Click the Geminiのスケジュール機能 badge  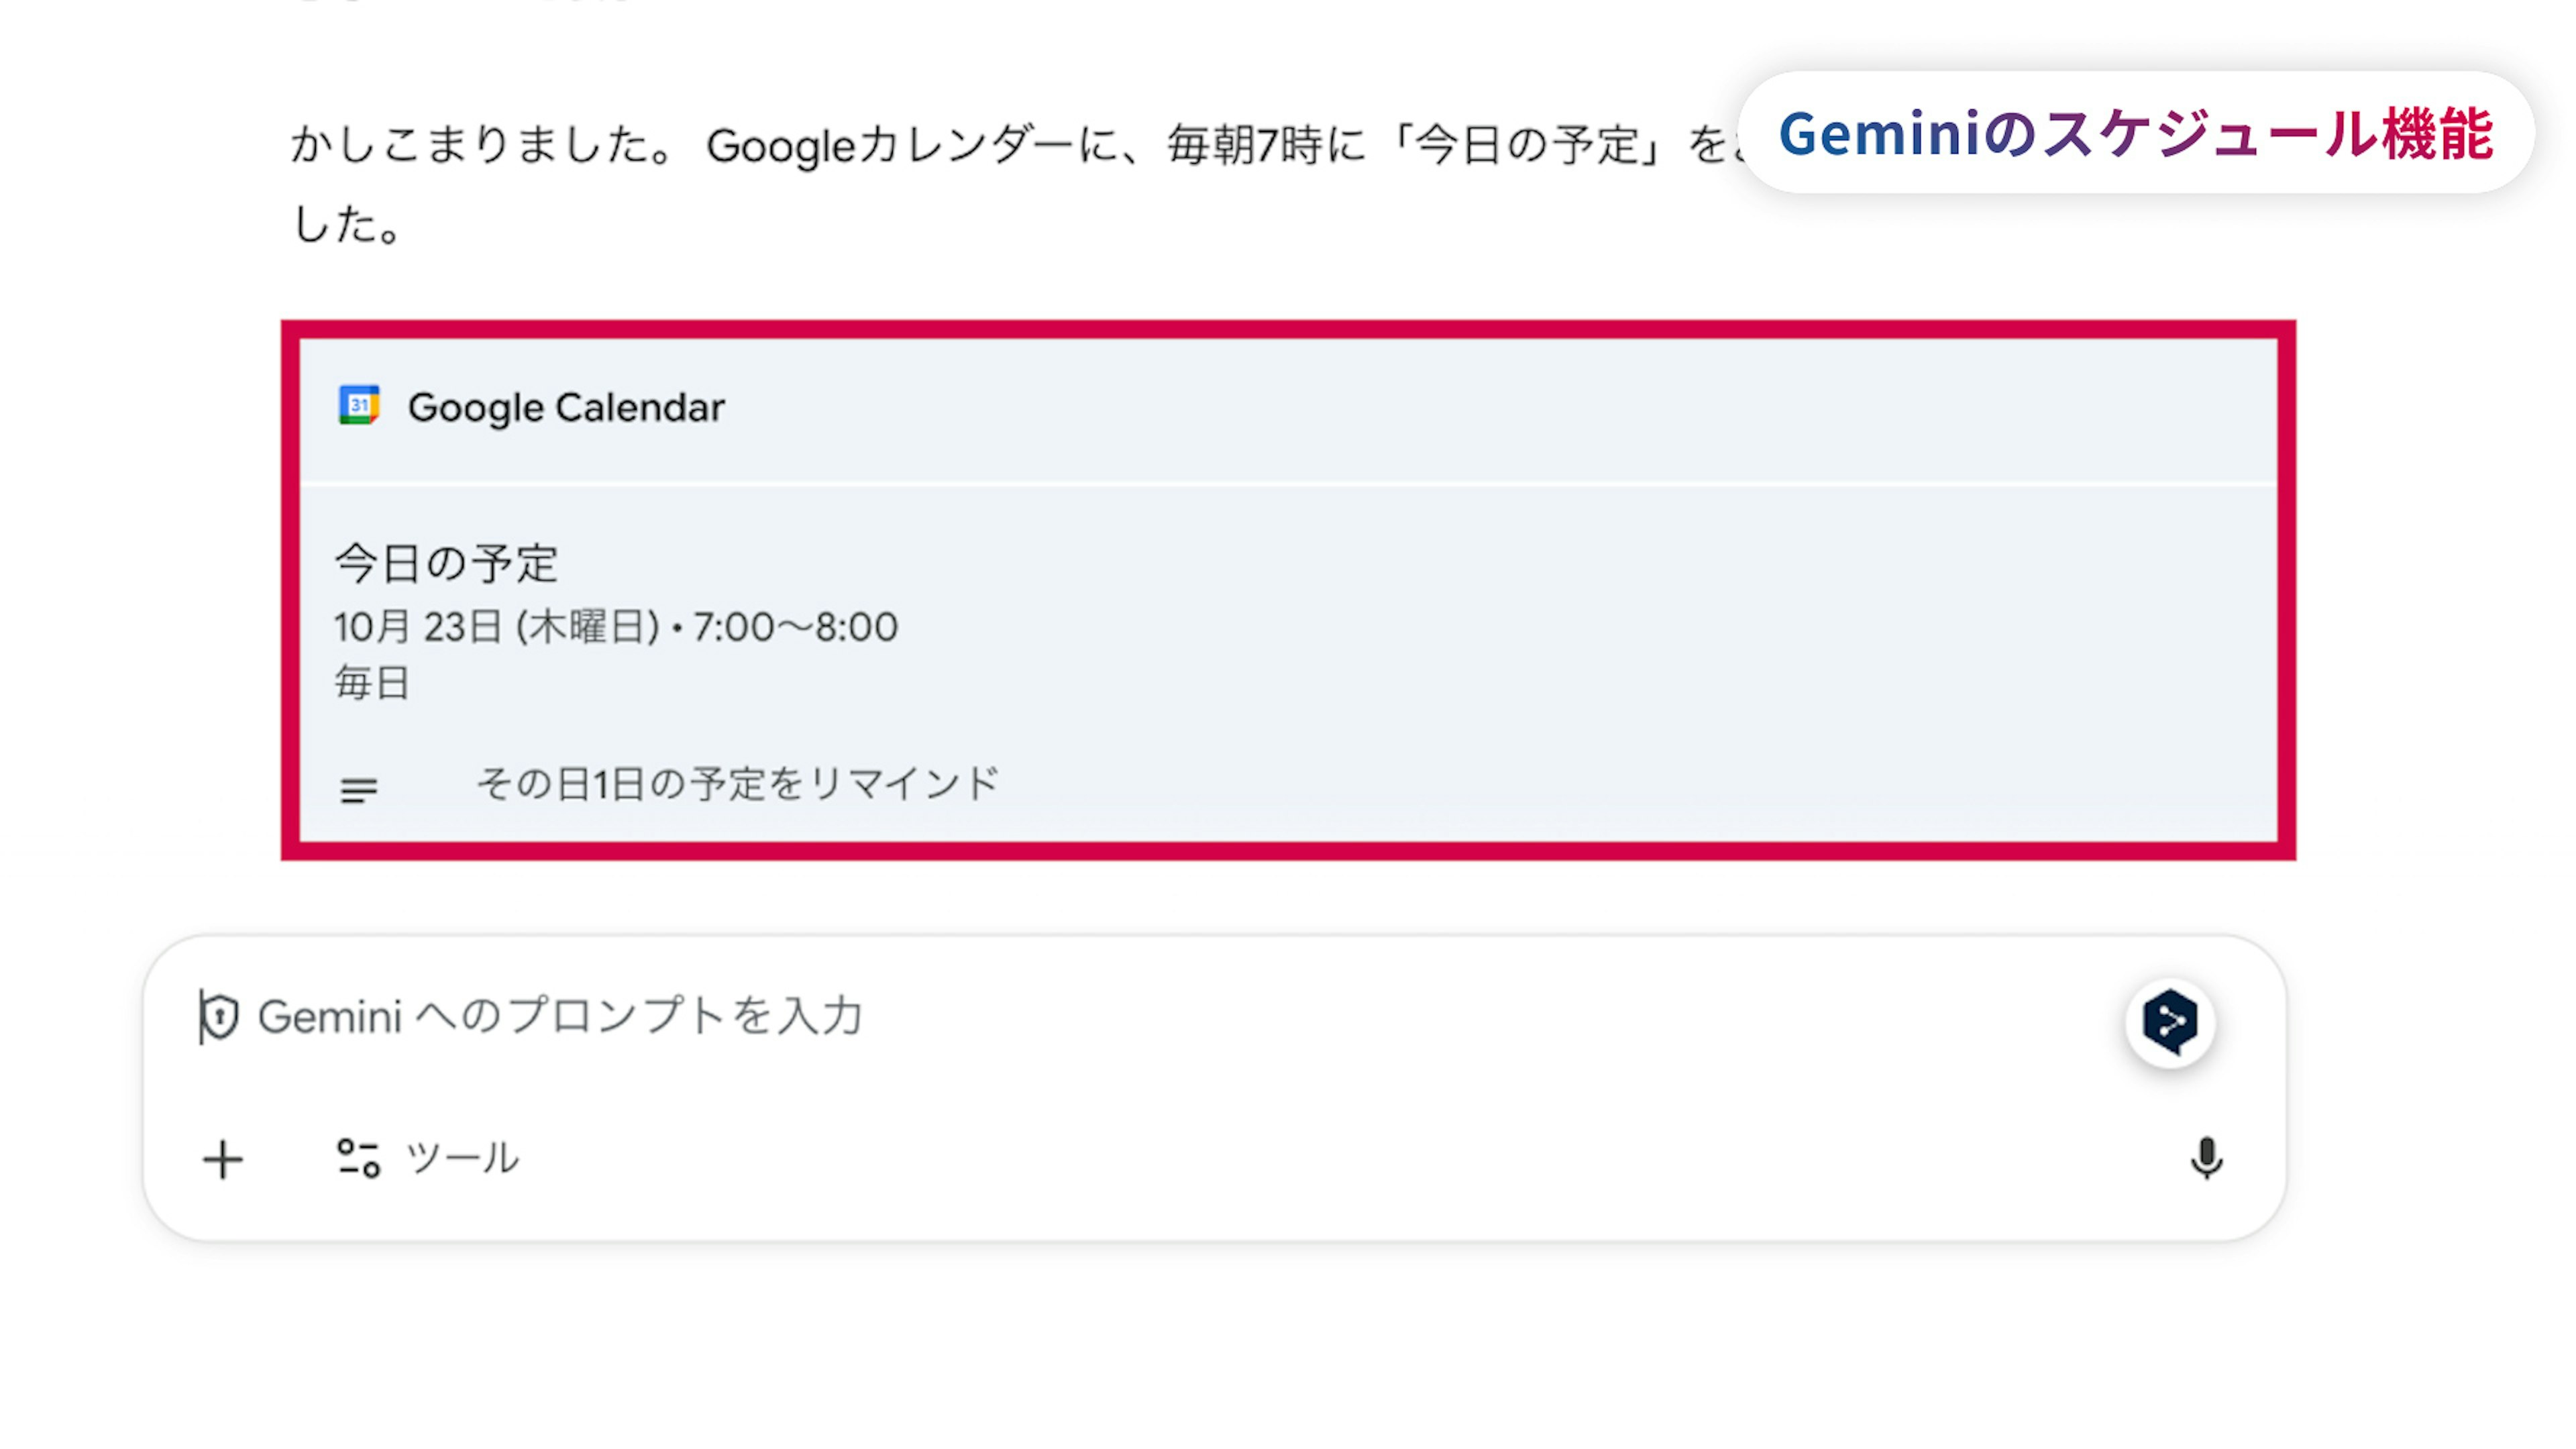click(2136, 133)
